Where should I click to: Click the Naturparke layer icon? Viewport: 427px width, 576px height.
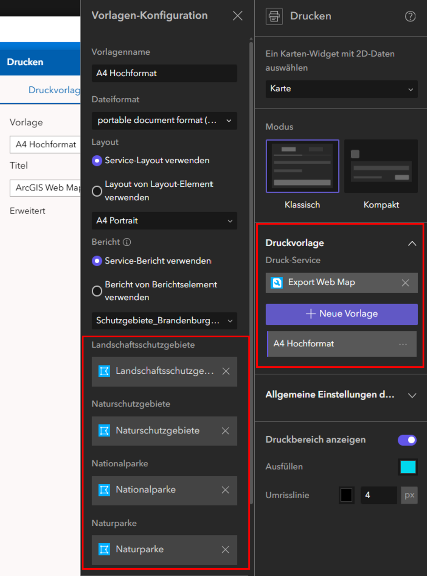[x=104, y=550]
